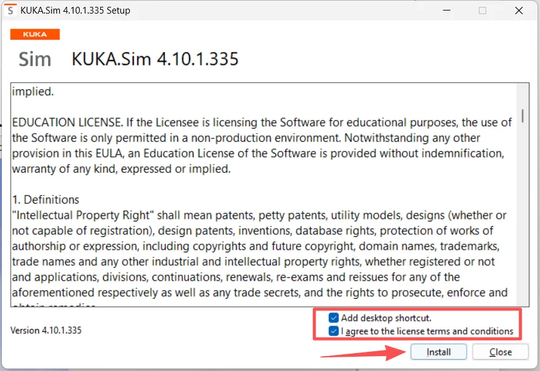540x371 pixels.
Task: Click the '"Intellectual Property Right"' definition text
Action: pyautogui.click(x=83, y=215)
